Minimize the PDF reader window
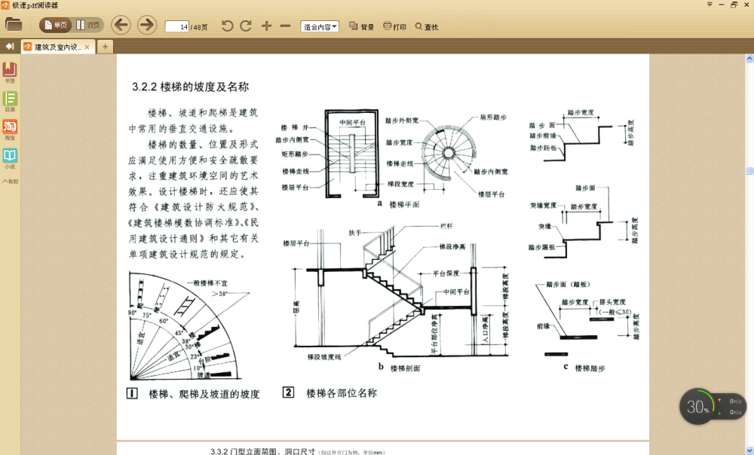Screen dimensions: 754x455 point(722,5)
